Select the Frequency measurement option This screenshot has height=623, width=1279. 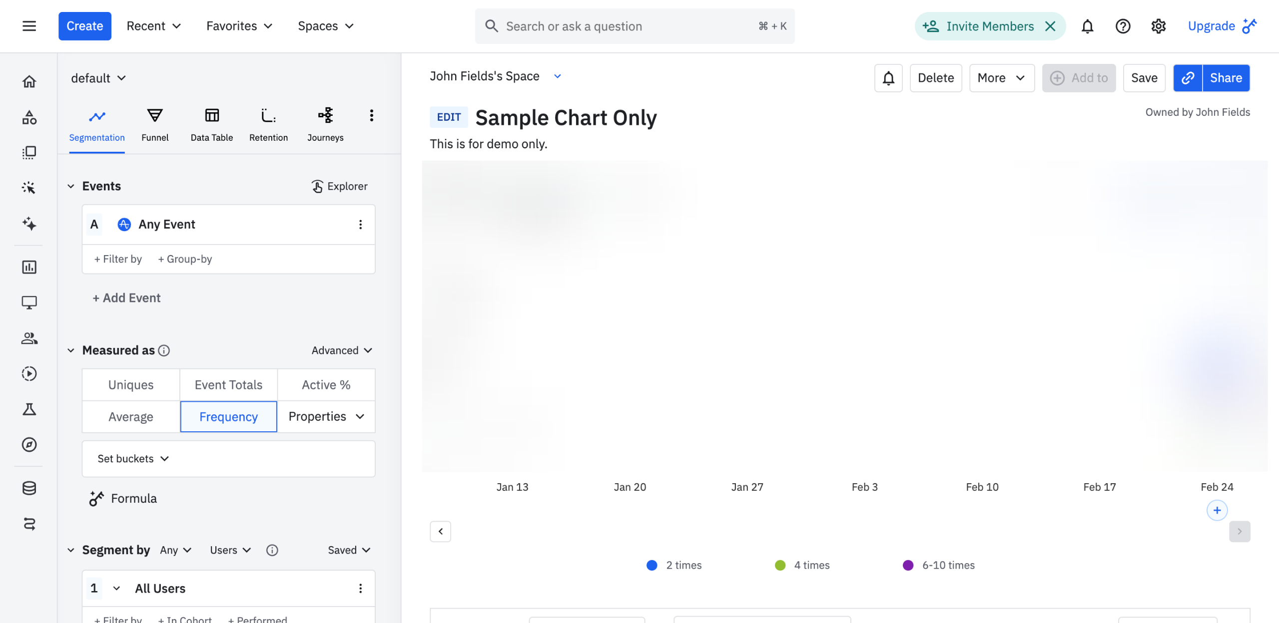coord(228,416)
